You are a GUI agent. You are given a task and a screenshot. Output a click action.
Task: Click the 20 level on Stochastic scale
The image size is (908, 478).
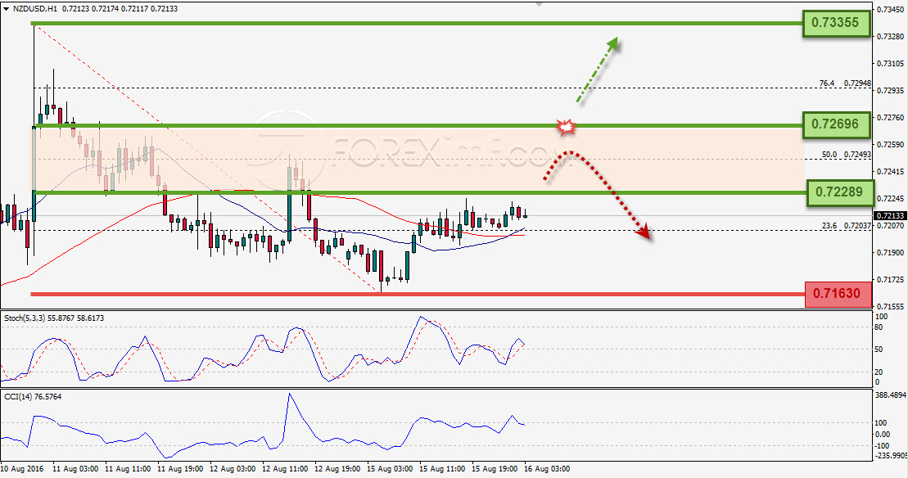click(x=879, y=372)
